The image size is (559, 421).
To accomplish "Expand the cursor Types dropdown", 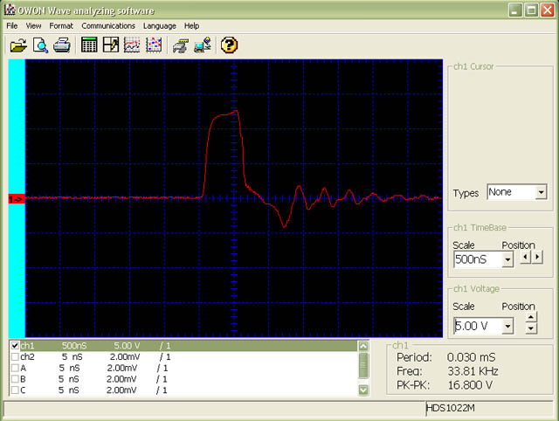I will pyautogui.click(x=542, y=192).
